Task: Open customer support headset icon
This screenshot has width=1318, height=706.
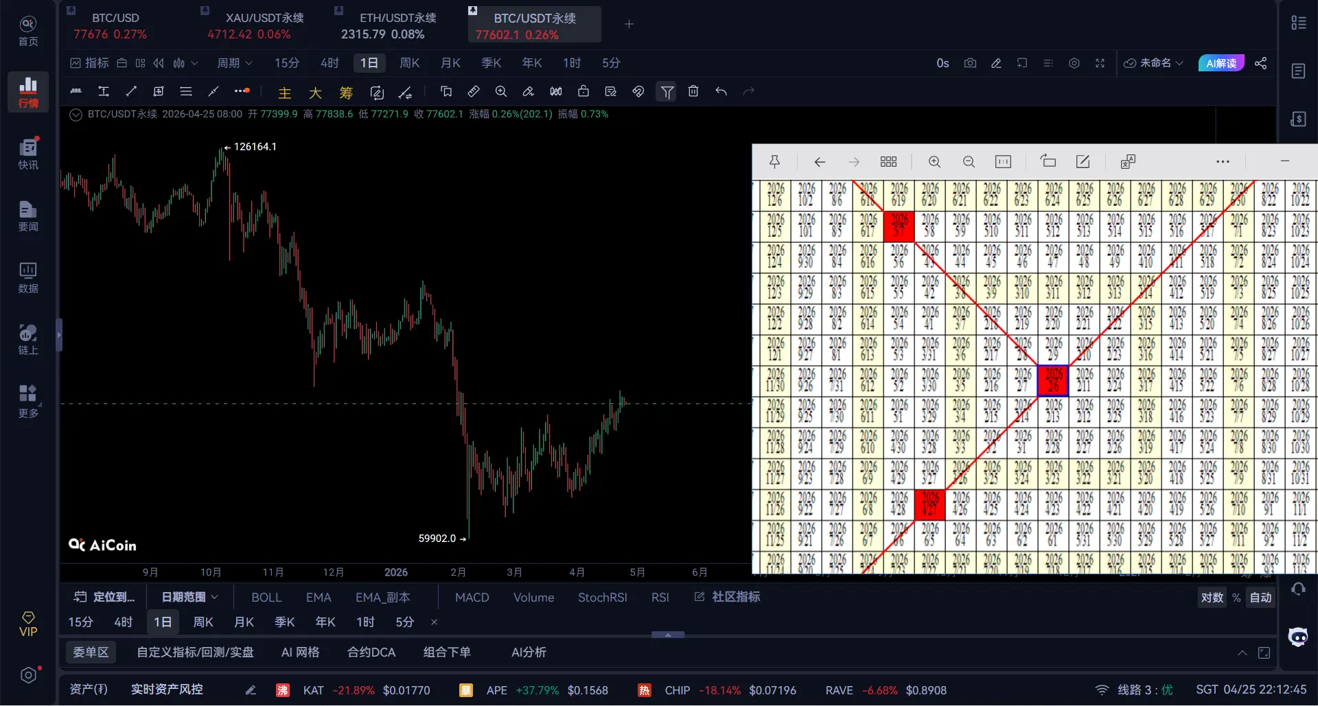Action: coord(1298,589)
